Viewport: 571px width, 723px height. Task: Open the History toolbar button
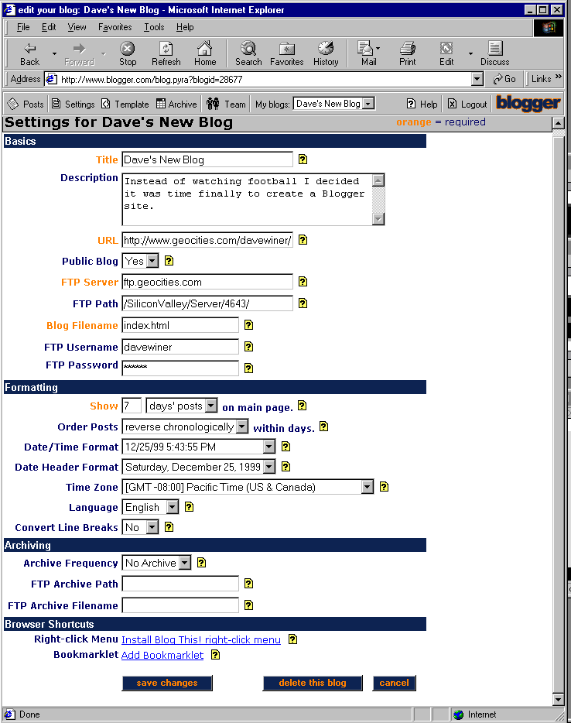click(x=326, y=53)
